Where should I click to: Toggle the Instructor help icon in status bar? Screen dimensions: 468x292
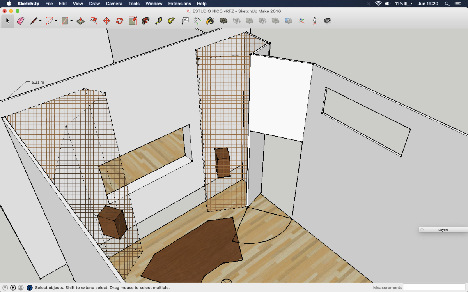pyautogui.click(x=30, y=288)
